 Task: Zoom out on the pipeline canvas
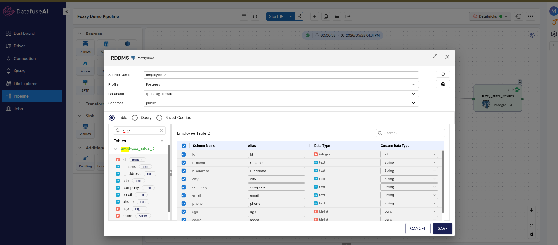pyautogui.click(x=532, y=218)
